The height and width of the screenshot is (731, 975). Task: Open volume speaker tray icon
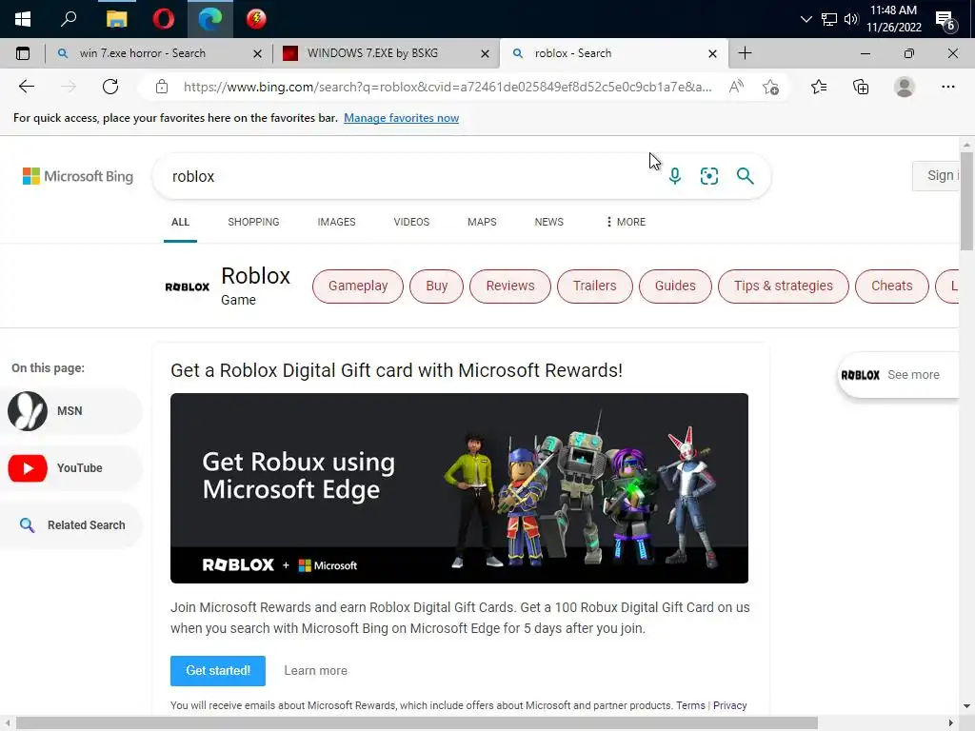pos(851,19)
